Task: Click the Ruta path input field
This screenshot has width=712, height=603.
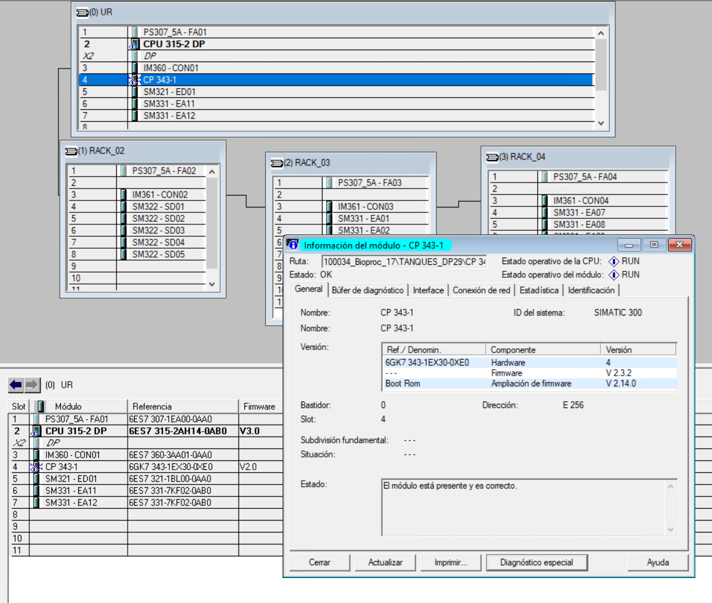Action: (x=404, y=262)
